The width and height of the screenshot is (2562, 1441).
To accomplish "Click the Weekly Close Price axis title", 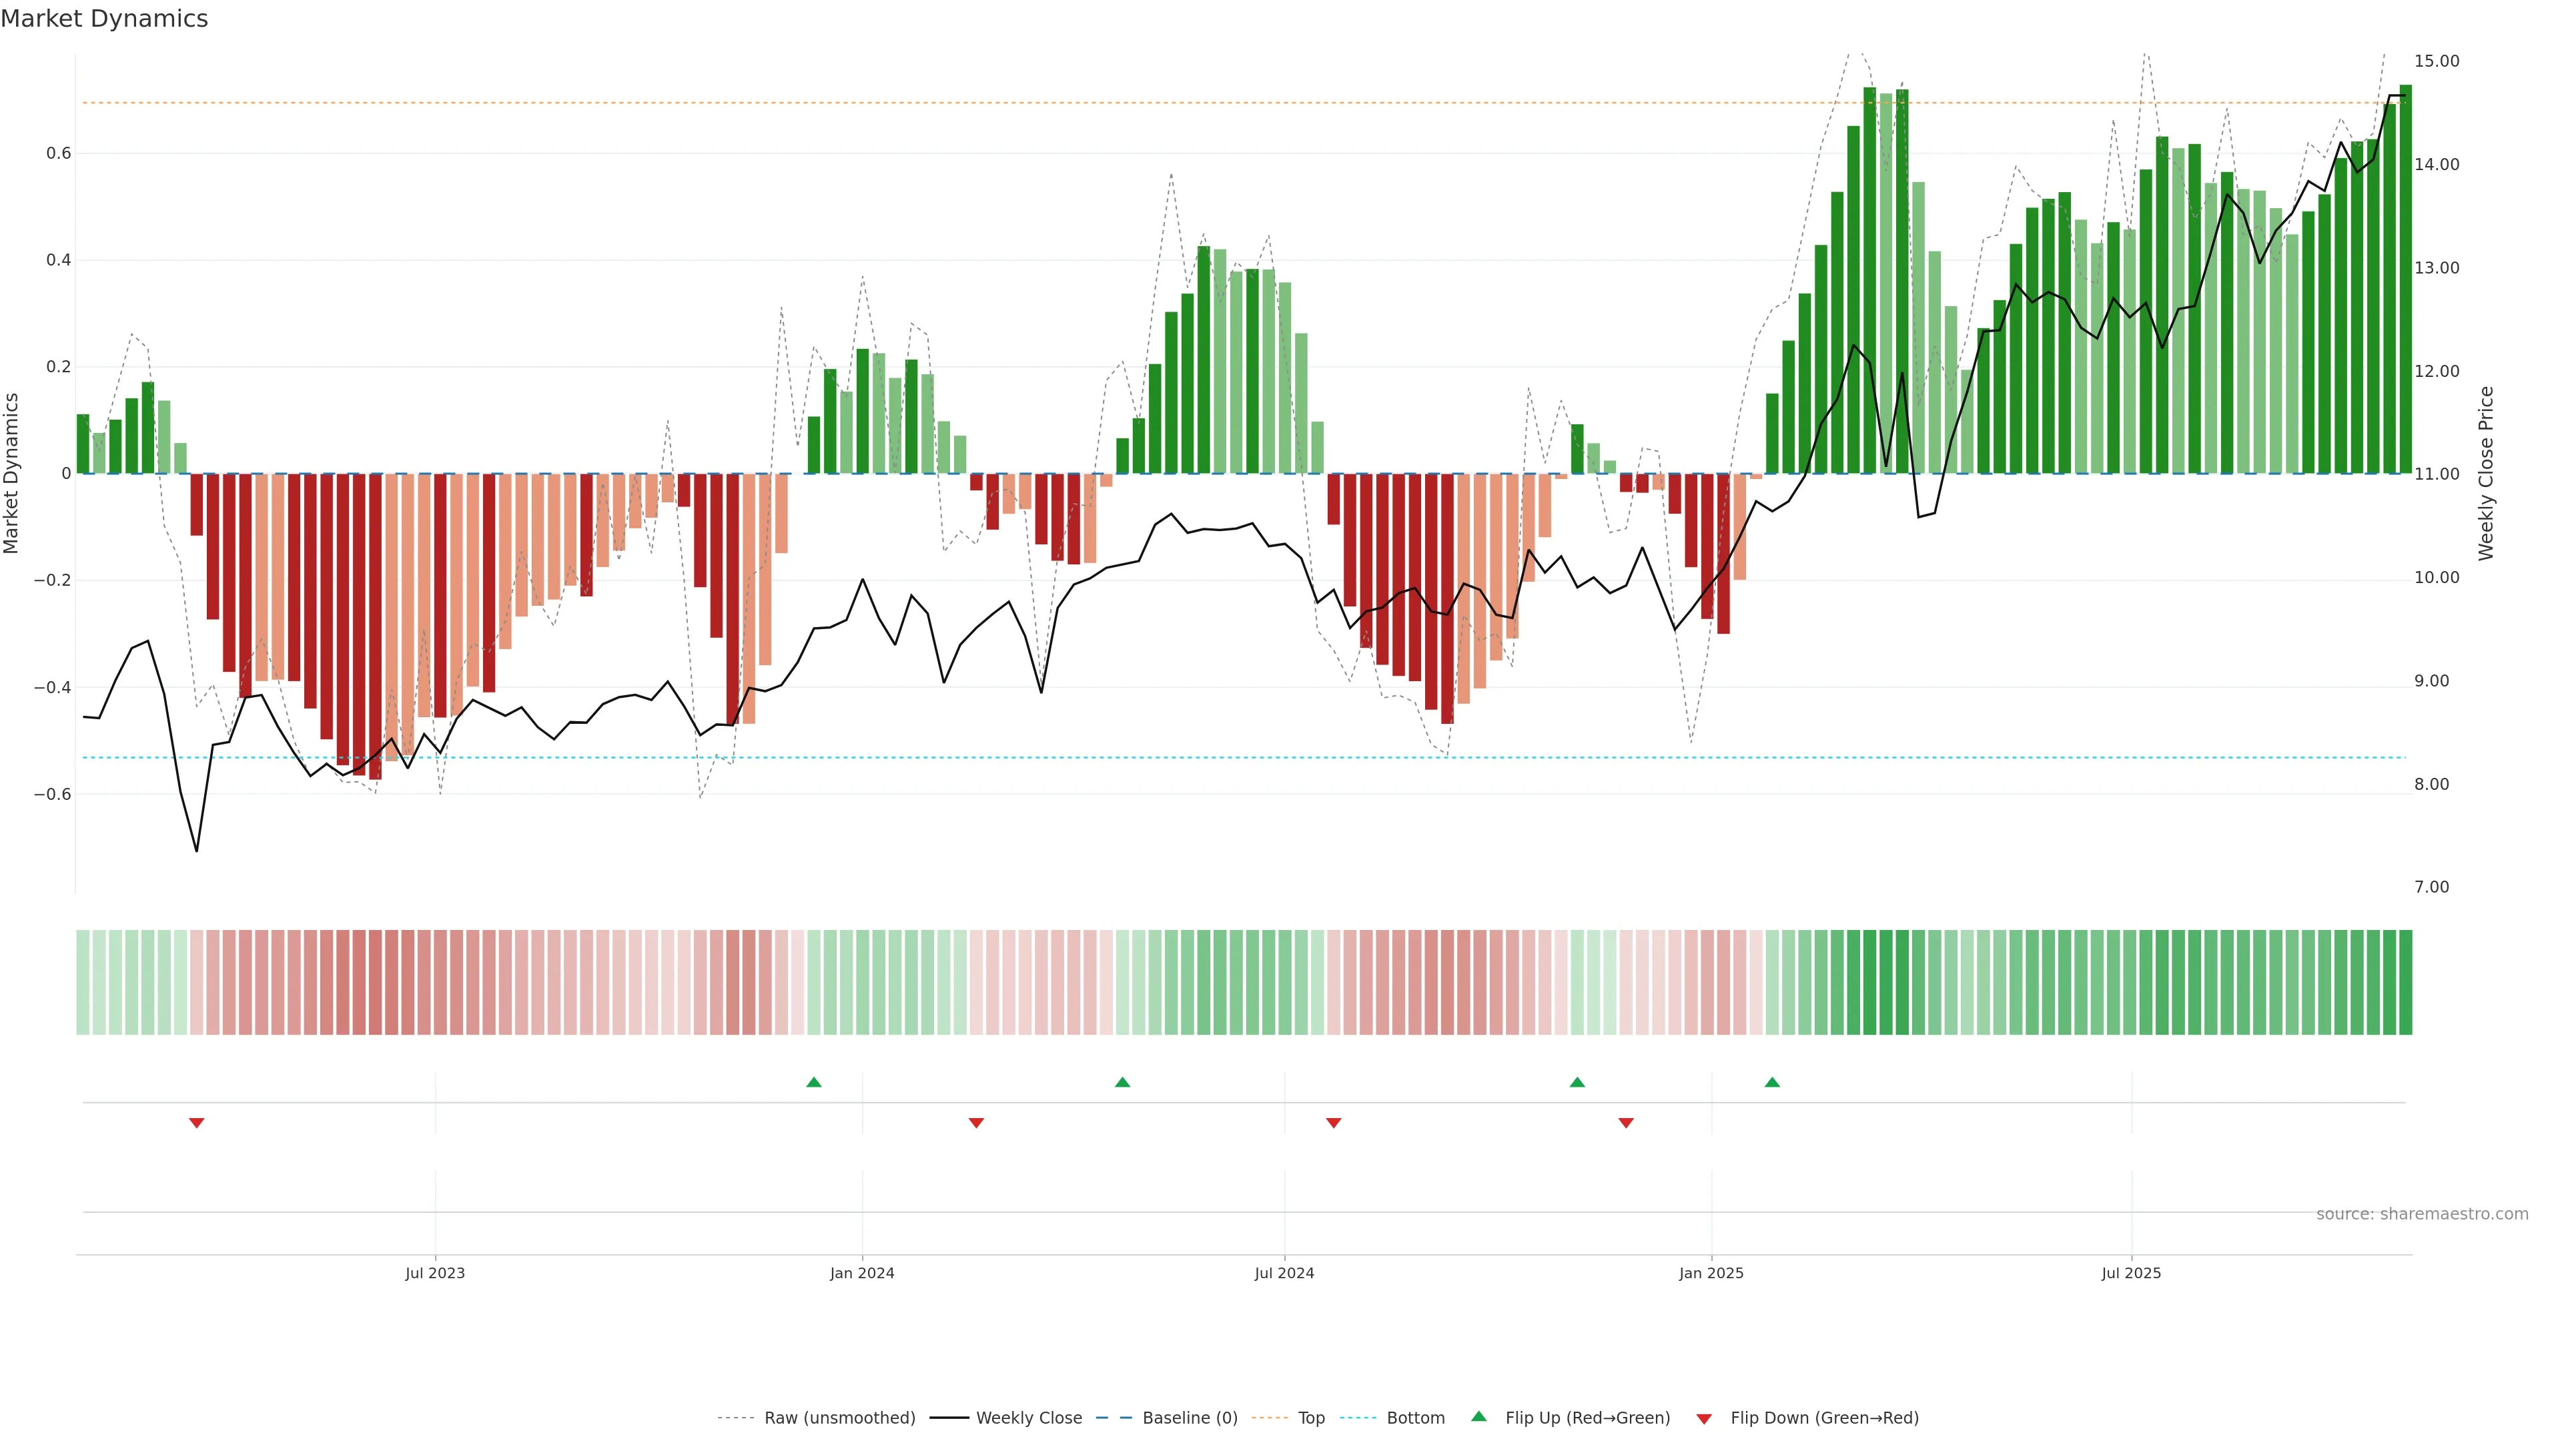I will click(2487, 474).
